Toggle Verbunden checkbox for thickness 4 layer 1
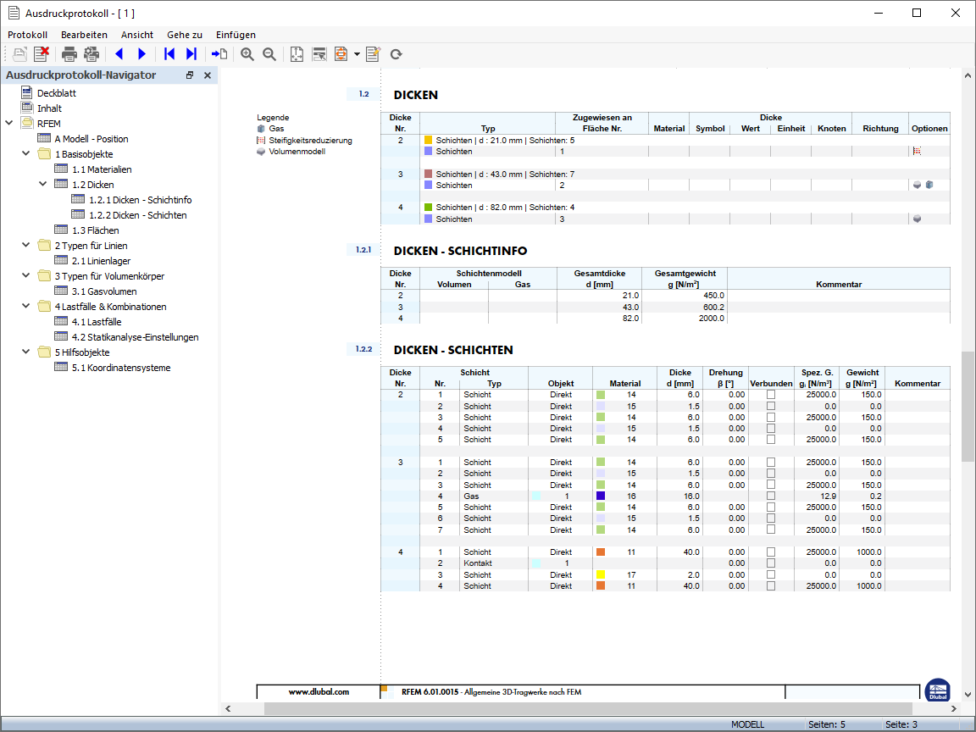This screenshot has width=976, height=732. pos(771,552)
